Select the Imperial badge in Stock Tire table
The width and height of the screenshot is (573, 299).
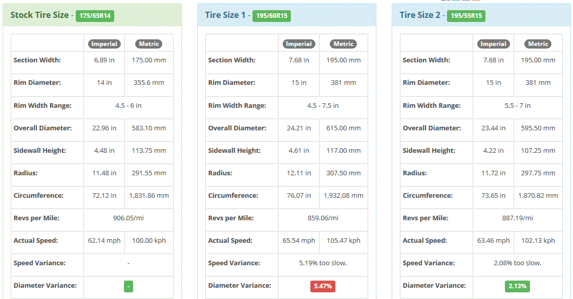pyautogui.click(x=104, y=44)
